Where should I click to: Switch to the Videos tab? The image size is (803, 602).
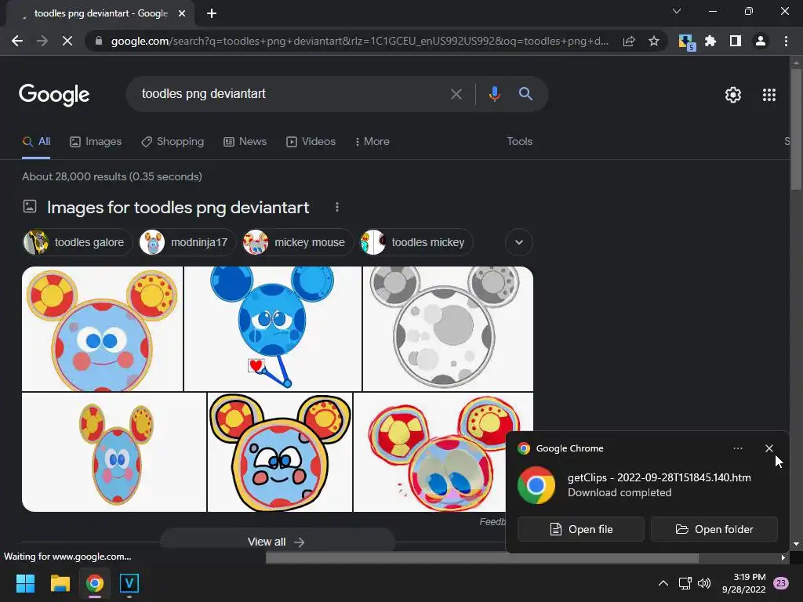click(x=311, y=142)
